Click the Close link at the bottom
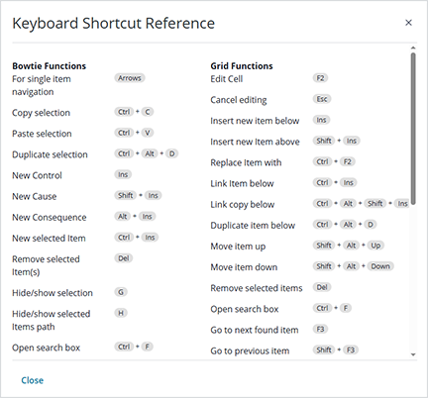This screenshot has width=428, height=398. [32, 380]
